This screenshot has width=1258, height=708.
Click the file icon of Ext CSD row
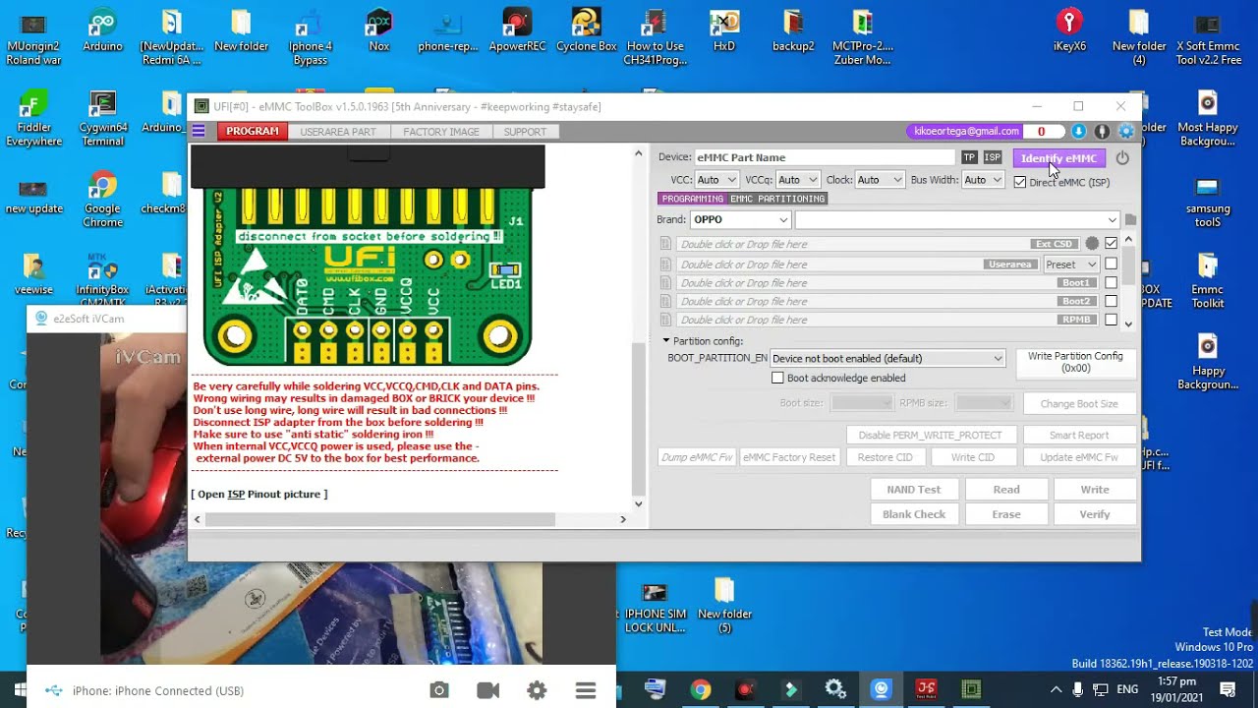[665, 244]
